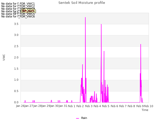
Task: Click the 3.5 y-axis tick label
Action: (16, 24)
